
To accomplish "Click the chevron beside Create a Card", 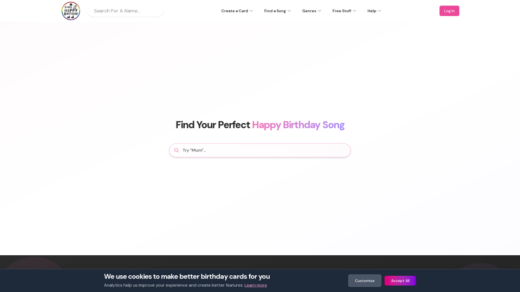I will point(251,11).
